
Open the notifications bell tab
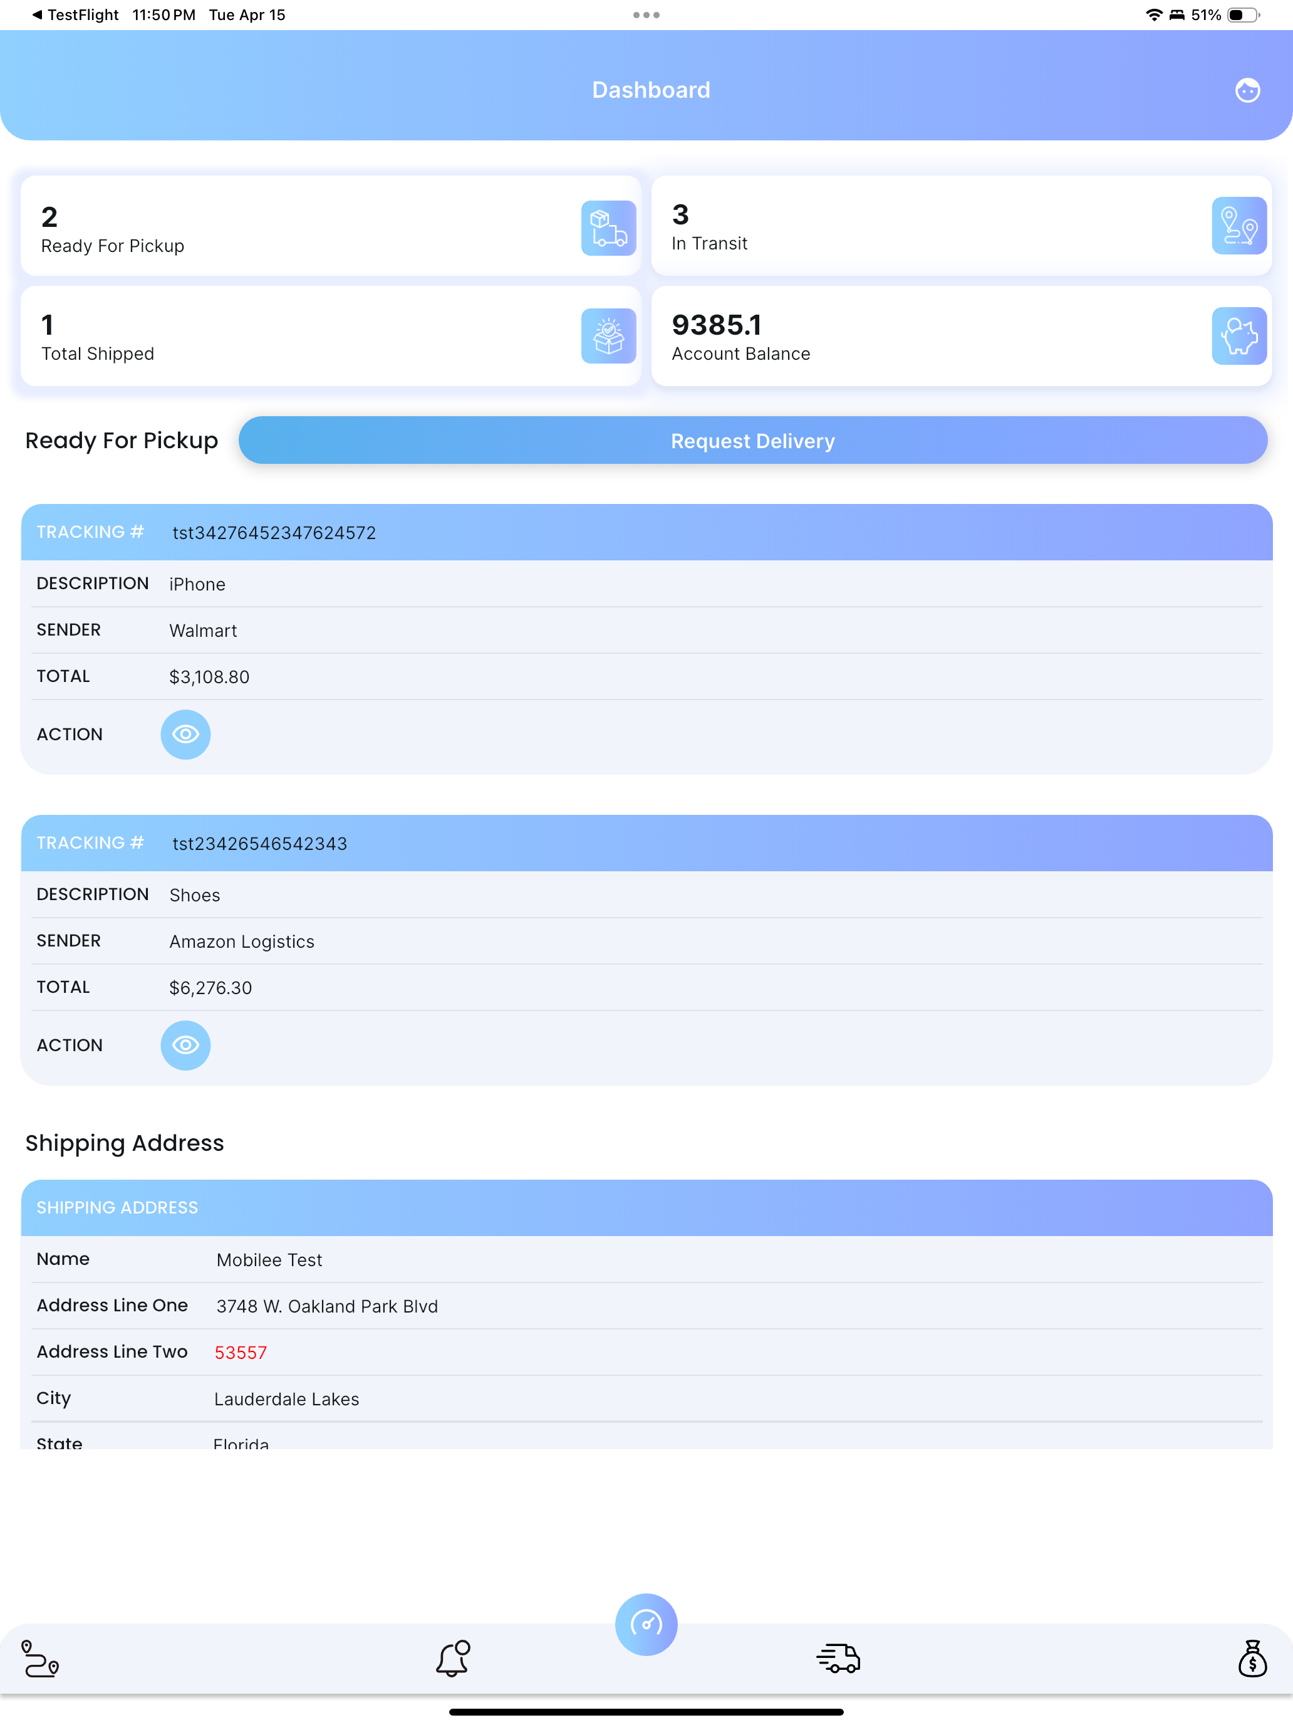(453, 1658)
